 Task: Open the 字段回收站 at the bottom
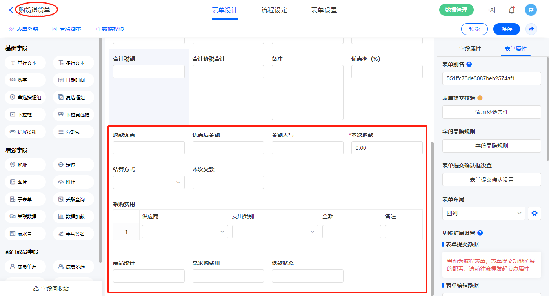click(x=51, y=289)
